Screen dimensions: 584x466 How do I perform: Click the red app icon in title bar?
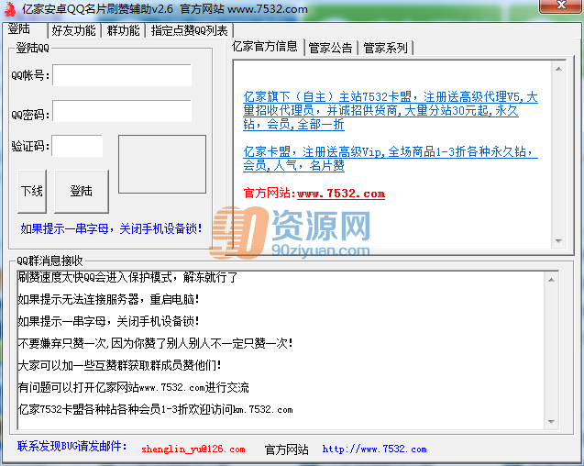10,9
